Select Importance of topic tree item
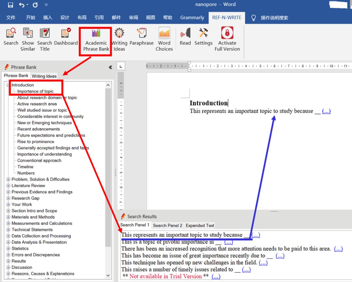This screenshot has height=282, width=352. point(36,91)
